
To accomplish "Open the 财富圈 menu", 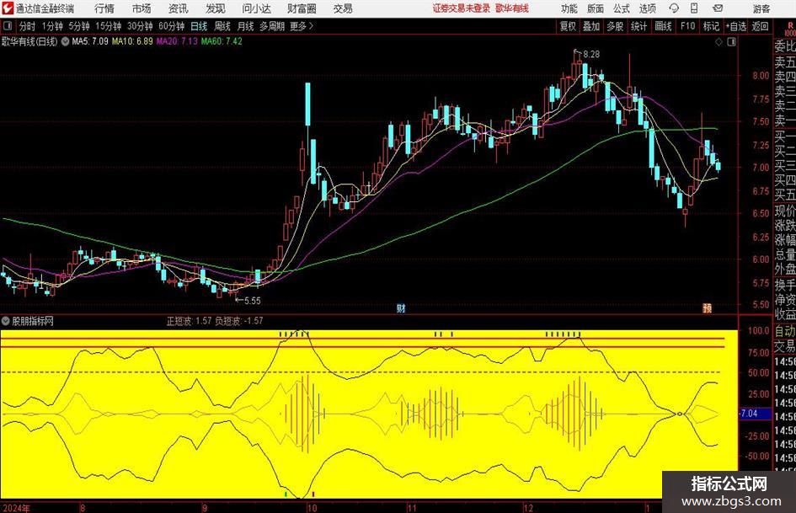I will coord(302,8).
